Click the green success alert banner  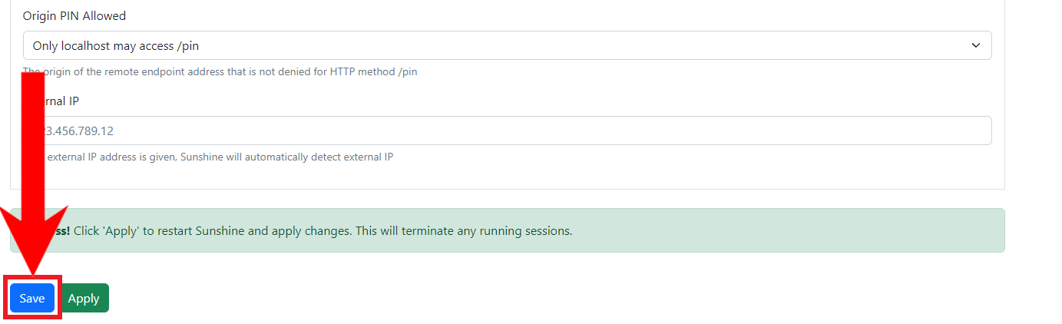(691, 230)
